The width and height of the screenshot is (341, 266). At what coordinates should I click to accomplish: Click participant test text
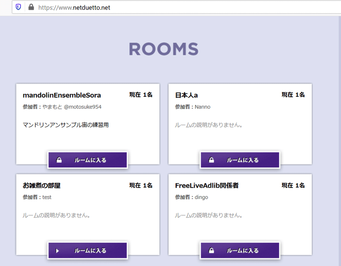click(47, 197)
